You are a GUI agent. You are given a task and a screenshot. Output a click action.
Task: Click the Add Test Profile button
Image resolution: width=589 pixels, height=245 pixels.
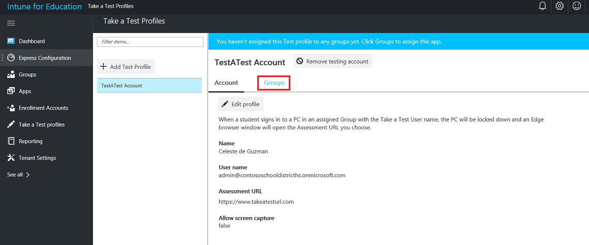pos(126,67)
